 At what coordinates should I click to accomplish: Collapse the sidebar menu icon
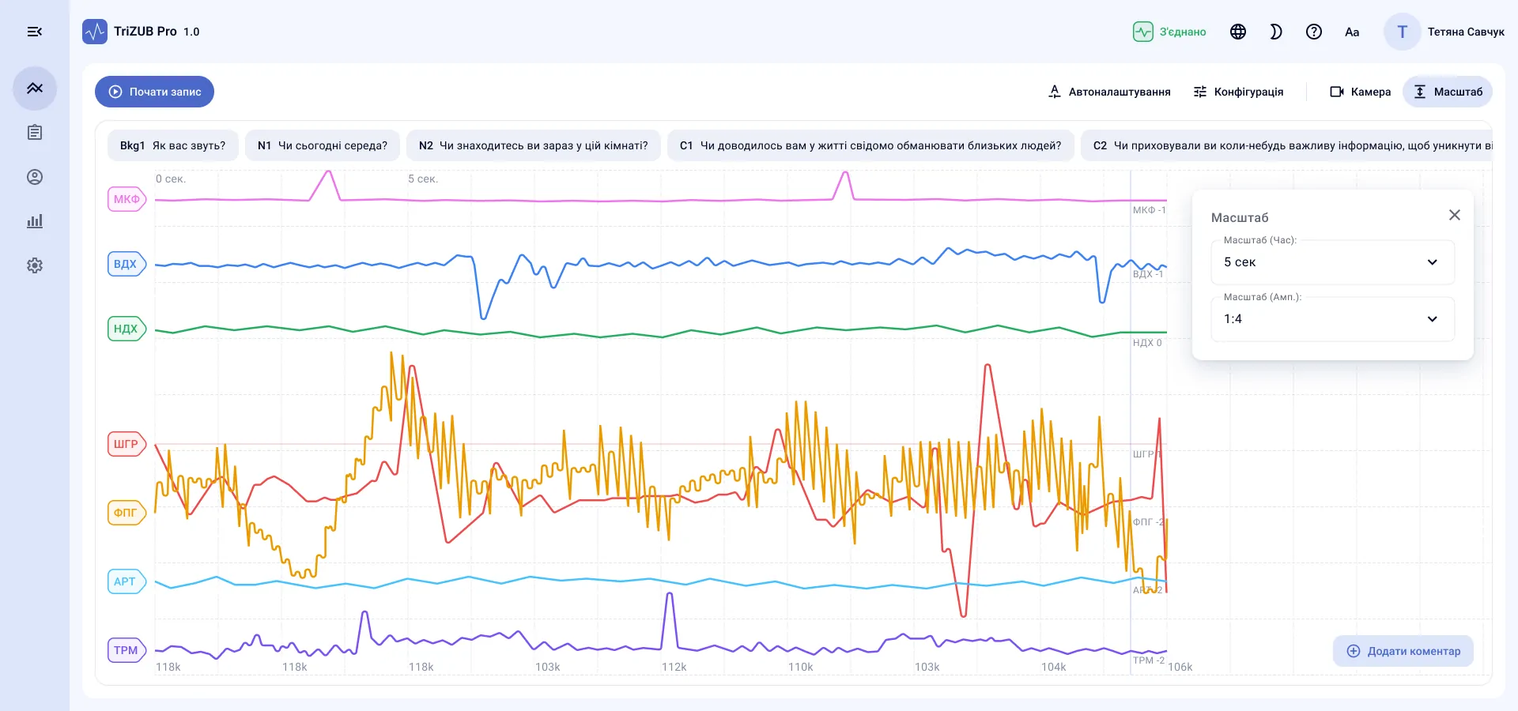[x=35, y=32]
